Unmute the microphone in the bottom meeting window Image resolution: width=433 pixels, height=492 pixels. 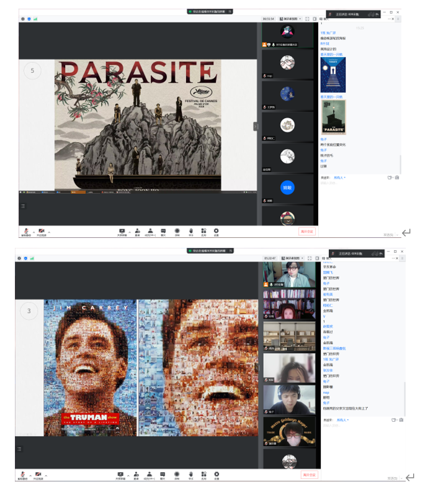[23, 475]
